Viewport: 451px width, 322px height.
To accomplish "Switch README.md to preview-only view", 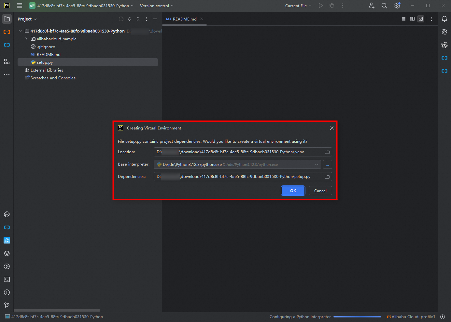I will pos(421,19).
